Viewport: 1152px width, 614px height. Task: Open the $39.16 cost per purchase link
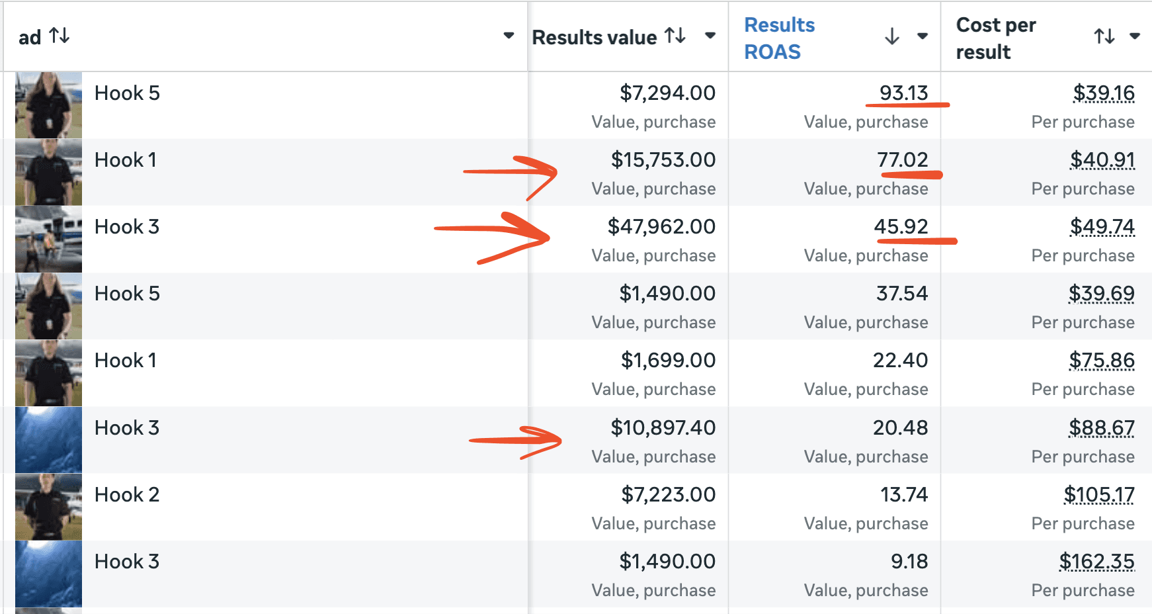pos(1104,93)
